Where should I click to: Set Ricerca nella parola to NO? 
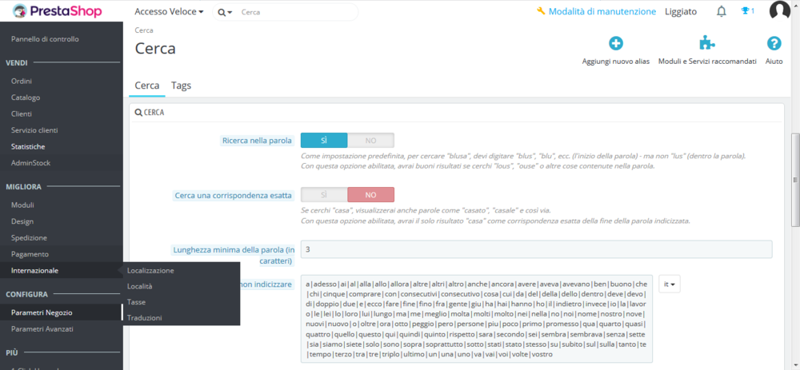click(371, 140)
